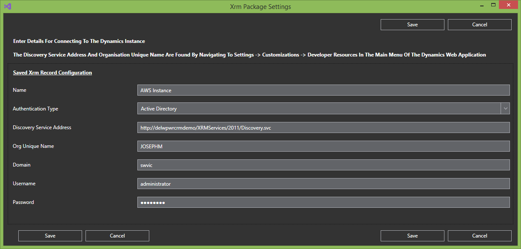This screenshot has height=249, width=521.
Task: Click the Visual Studio icon in title bar
Action: click(7, 6)
